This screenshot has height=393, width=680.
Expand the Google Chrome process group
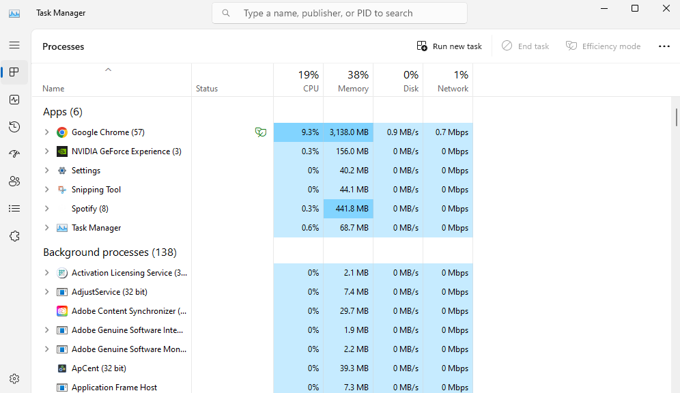[47, 132]
